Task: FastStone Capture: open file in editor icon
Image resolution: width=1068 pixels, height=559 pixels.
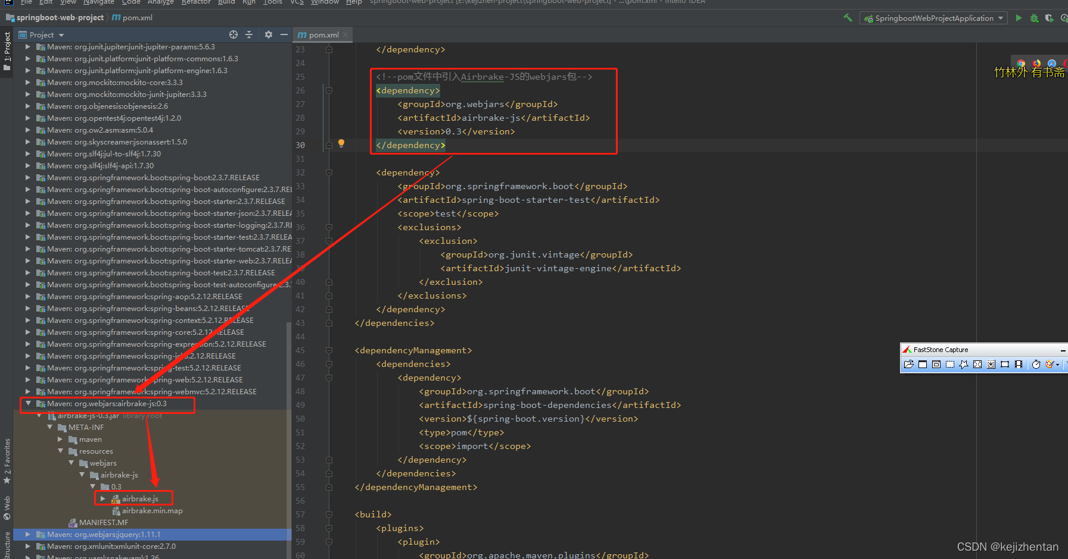Action: coord(908,365)
